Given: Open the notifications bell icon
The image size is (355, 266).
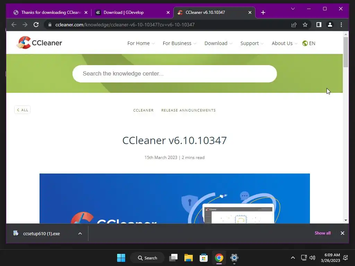Looking at the screenshot, I should tap(346, 258).
